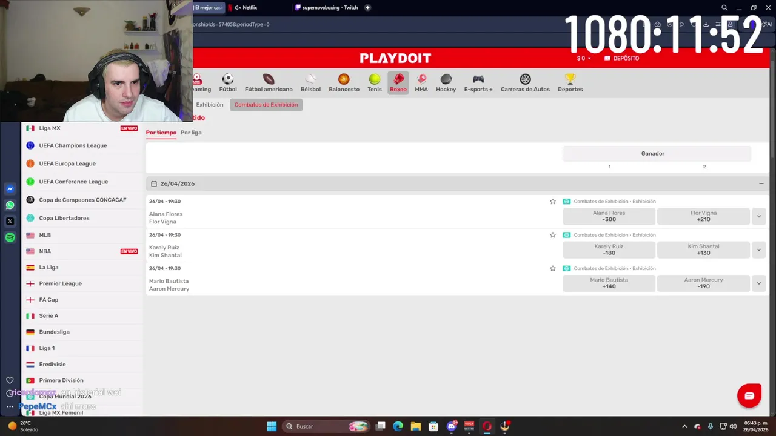This screenshot has height=436, width=776.
Task: Open the taskbar clock showing 06:43 p. m.
Action: (757, 426)
